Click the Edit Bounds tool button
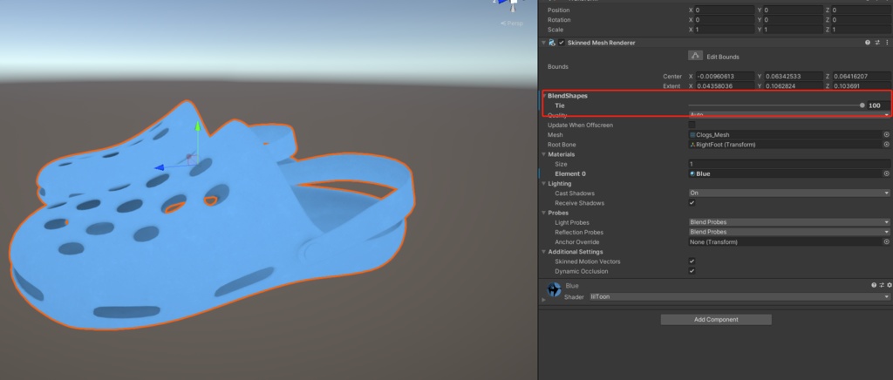Image resolution: width=893 pixels, height=380 pixels. tap(695, 56)
